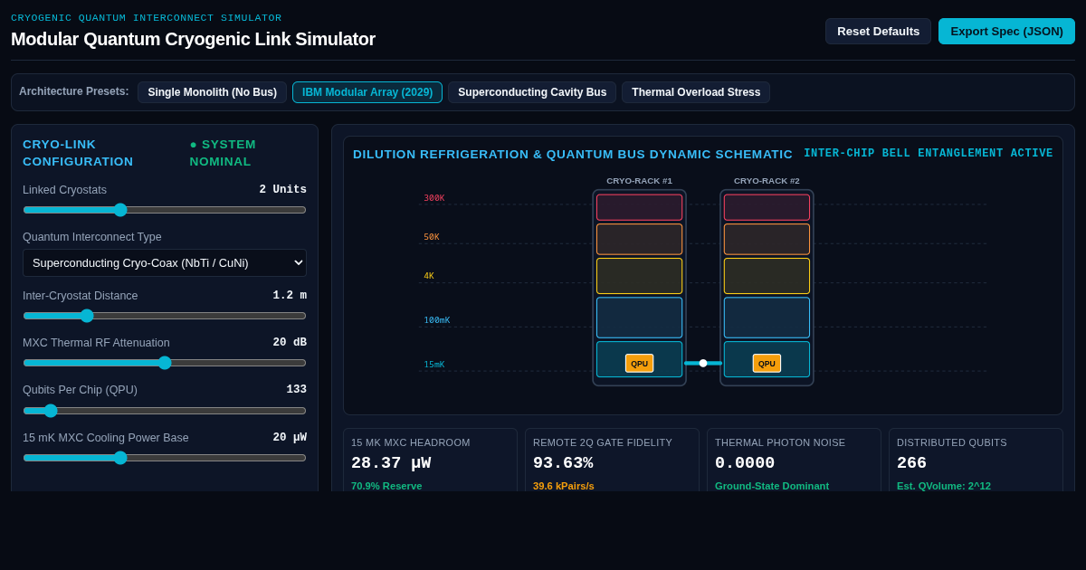This screenshot has width=1086, height=570.
Task: Click the DISTRIBUTED QUBITS card title
Action: [x=952, y=442]
